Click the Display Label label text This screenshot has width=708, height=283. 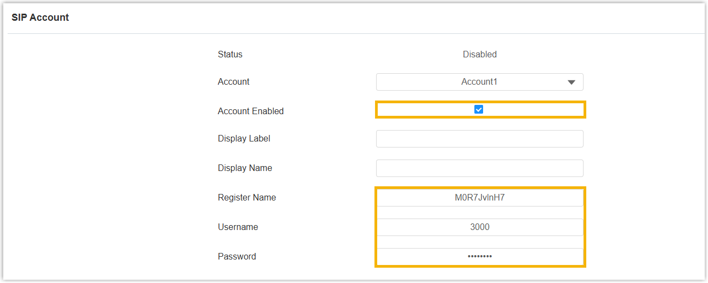point(243,139)
